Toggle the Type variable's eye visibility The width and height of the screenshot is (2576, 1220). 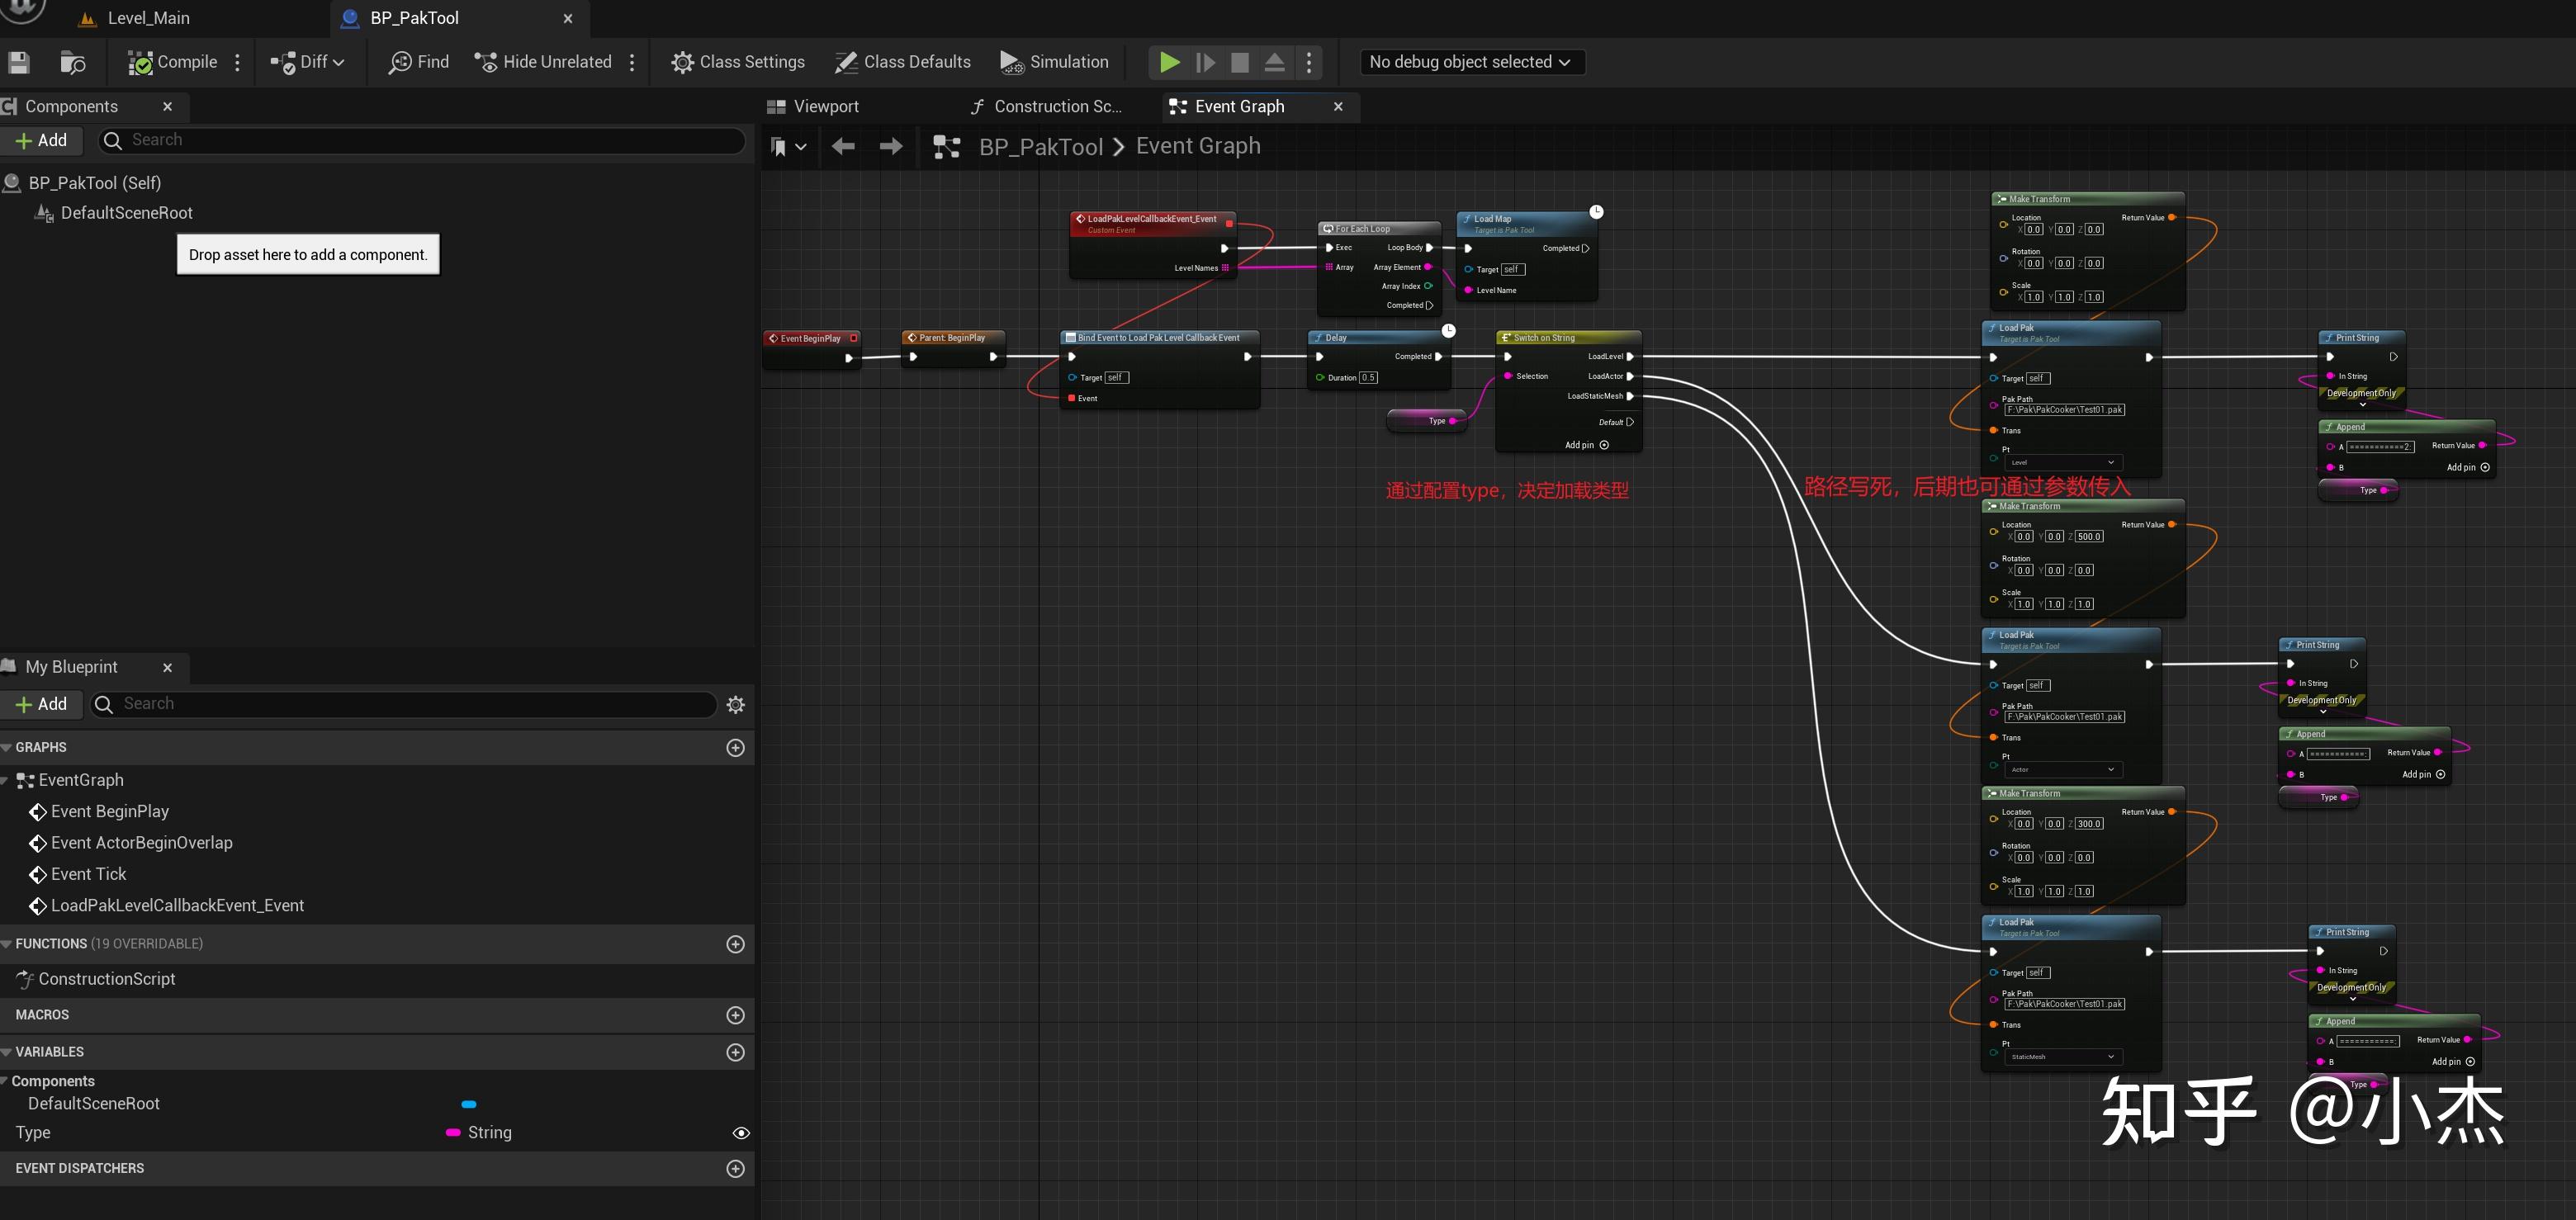click(741, 1133)
